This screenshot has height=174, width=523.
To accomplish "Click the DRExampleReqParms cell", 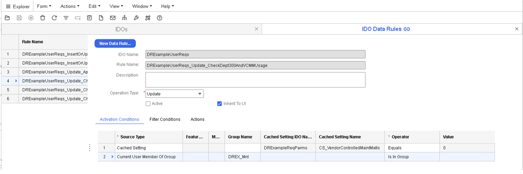I will click(x=288, y=148).
